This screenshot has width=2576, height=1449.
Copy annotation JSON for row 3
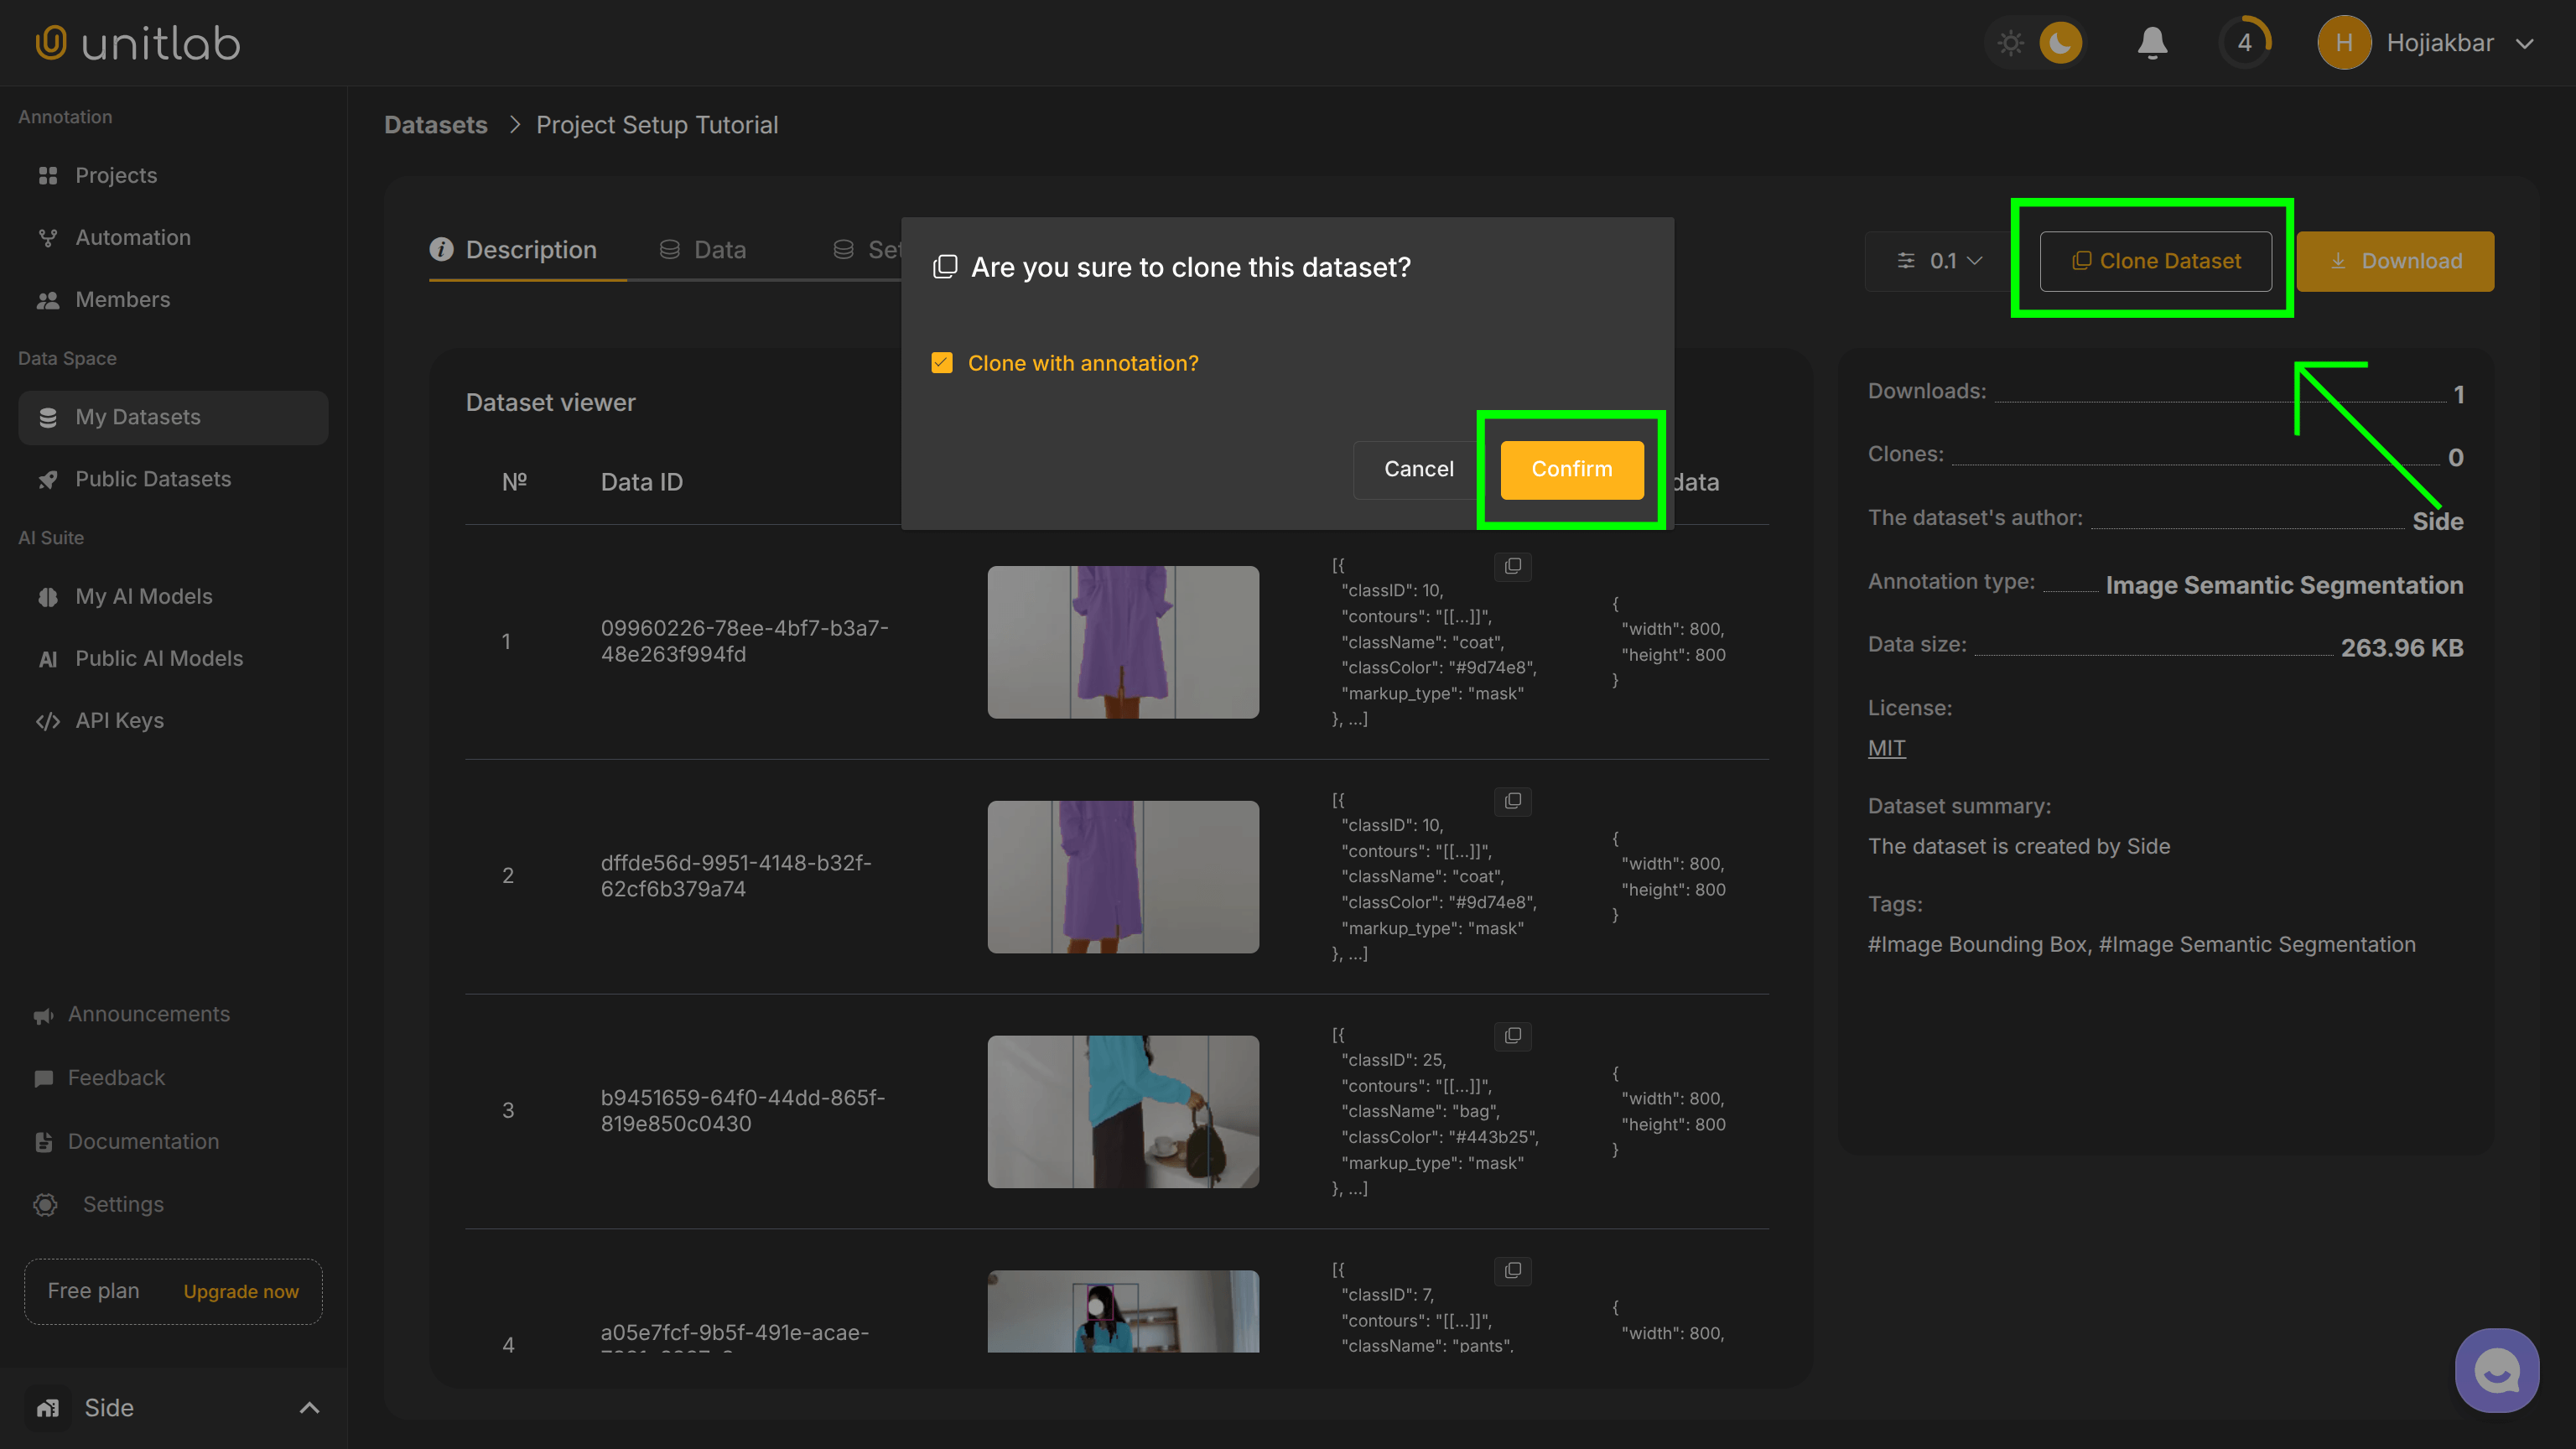point(1512,1036)
